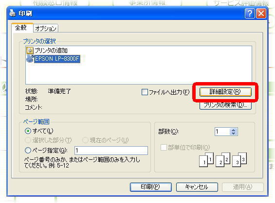Close the print dialog with X
This screenshot has width=275, height=203.
click(261, 14)
